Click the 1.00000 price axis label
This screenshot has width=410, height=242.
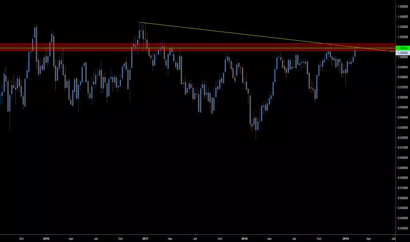click(403, 57)
